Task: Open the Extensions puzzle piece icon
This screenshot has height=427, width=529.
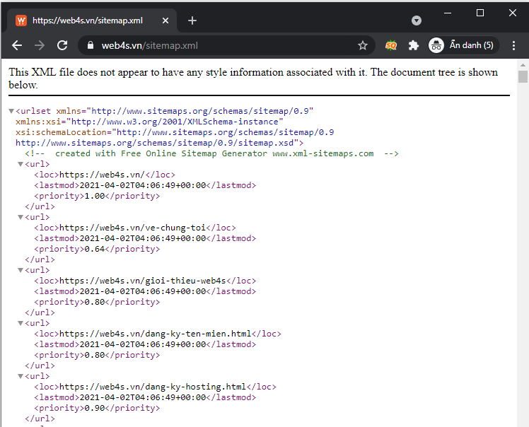Action: coord(414,45)
